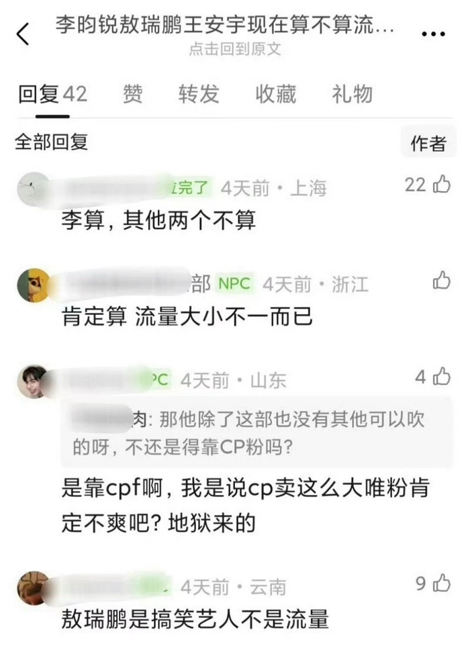Open the 全部回复 sorting selector

(51, 142)
